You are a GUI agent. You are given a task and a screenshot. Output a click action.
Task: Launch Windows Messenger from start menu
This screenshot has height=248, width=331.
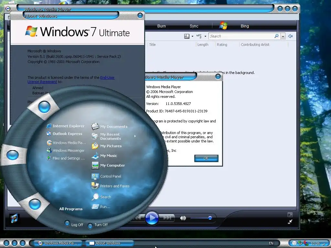point(65,150)
